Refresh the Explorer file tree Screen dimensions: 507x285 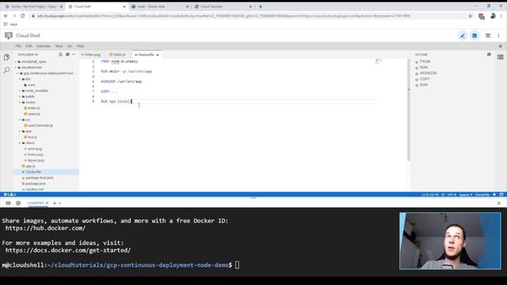pos(60,55)
